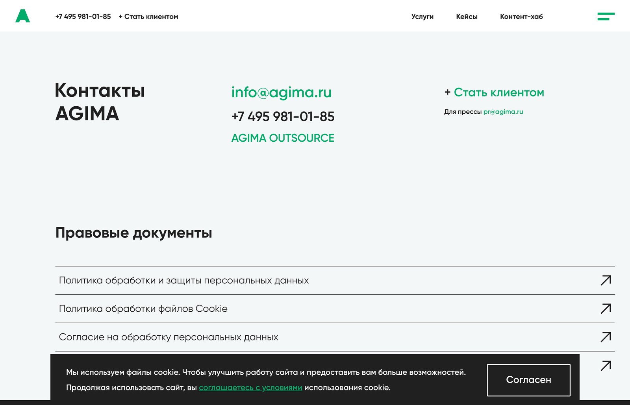Click the 'соглашаетесь с условиями' cookie link
Image resolution: width=630 pixels, height=405 pixels.
[250, 388]
